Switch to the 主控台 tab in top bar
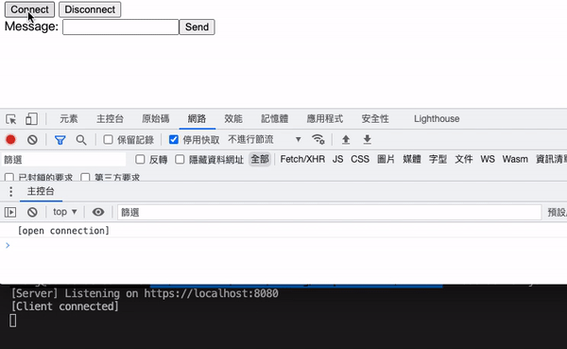 pos(110,119)
